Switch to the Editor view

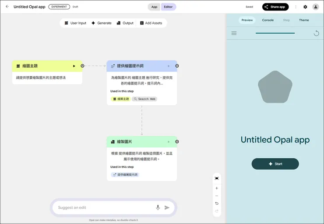tap(168, 7)
